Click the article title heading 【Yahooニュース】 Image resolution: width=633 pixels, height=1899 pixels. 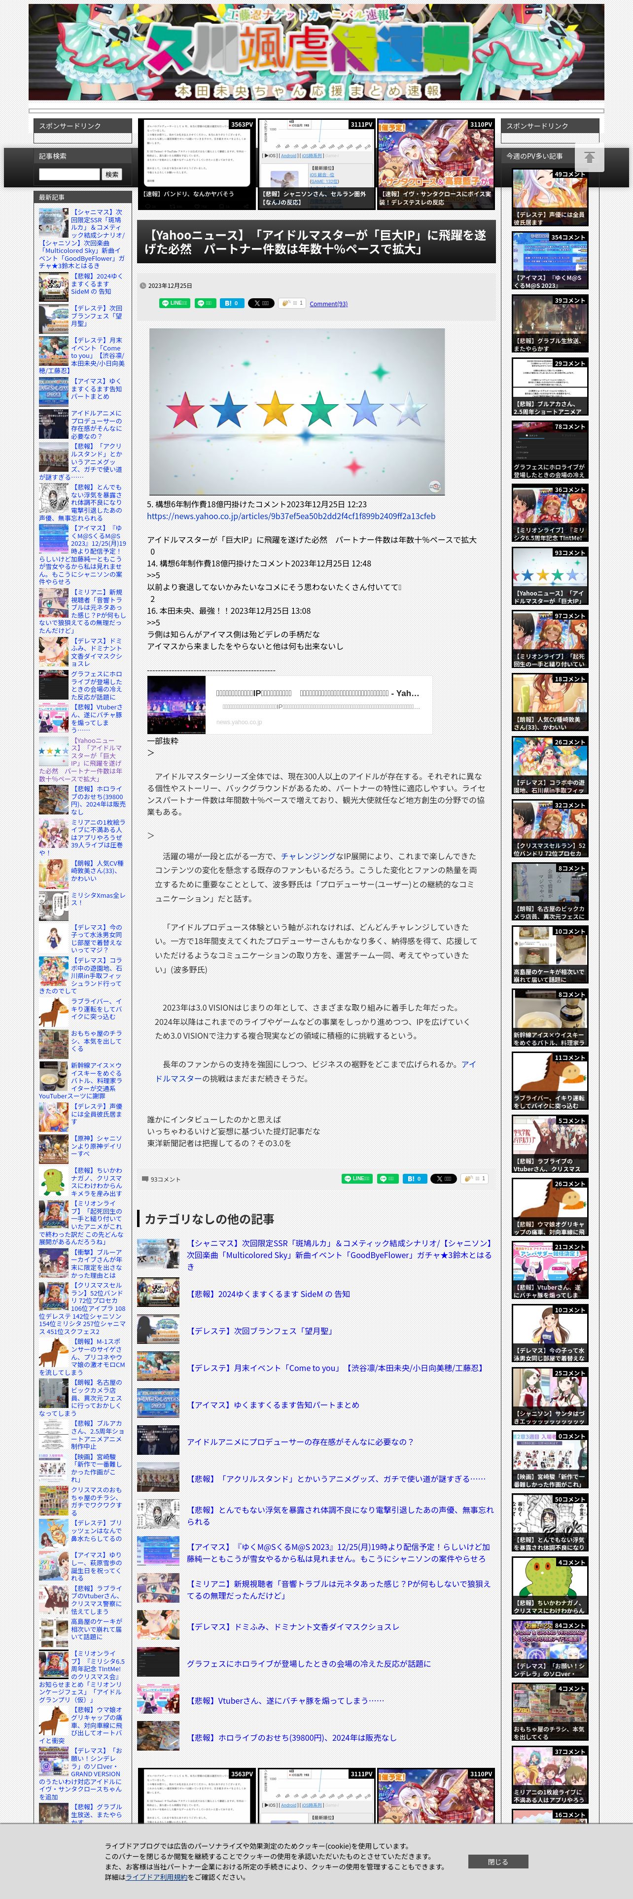(316, 242)
